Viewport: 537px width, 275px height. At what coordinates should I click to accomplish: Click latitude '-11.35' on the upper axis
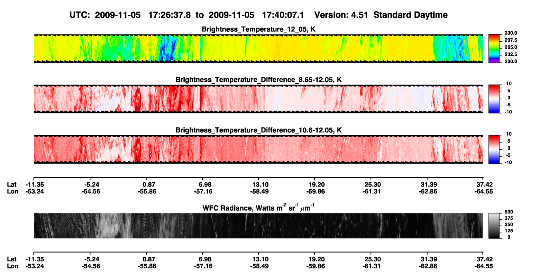[34, 184]
